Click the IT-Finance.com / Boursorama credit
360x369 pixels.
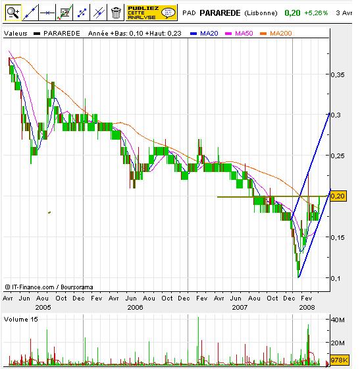(49, 287)
